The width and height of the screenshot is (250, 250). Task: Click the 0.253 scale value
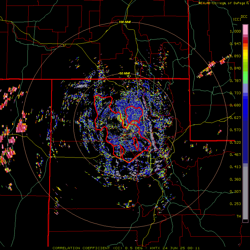click(235, 204)
